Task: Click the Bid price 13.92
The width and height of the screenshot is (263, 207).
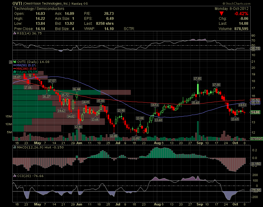Action: click(x=69, y=24)
